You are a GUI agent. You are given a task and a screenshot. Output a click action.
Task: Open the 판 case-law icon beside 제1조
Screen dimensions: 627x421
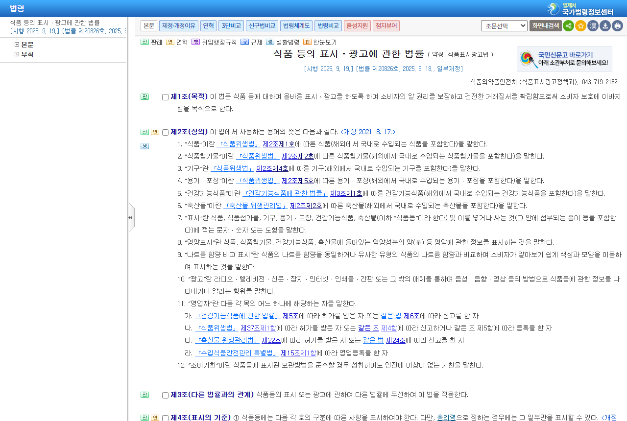[x=145, y=97]
